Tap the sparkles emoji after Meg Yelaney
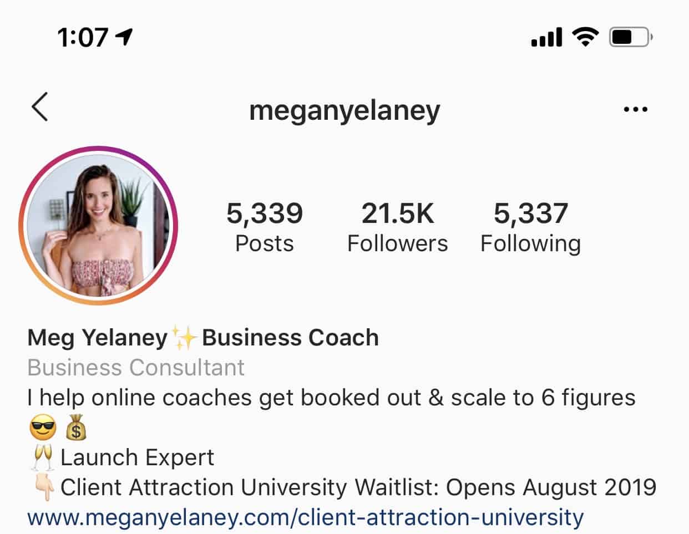The height and width of the screenshot is (534, 689). click(184, 338)
